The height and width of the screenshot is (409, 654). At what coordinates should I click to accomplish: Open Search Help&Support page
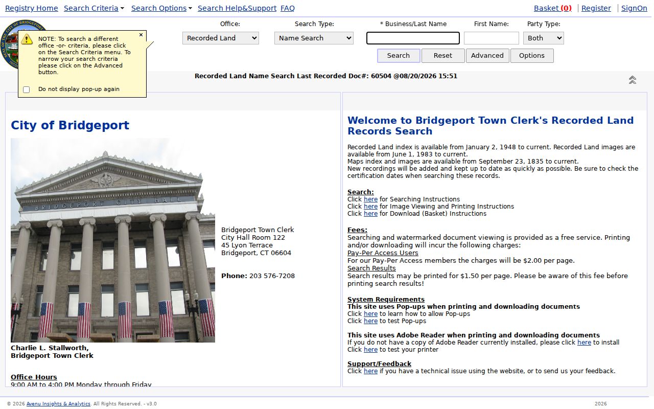(237, 8)
